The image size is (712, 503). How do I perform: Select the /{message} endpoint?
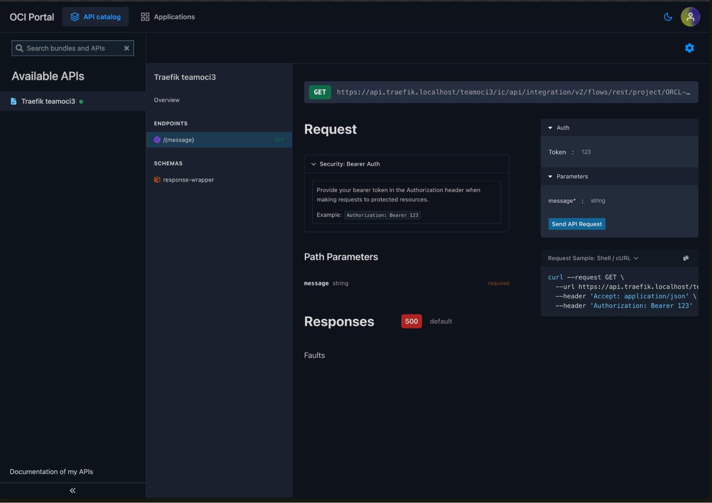[219, 140]
